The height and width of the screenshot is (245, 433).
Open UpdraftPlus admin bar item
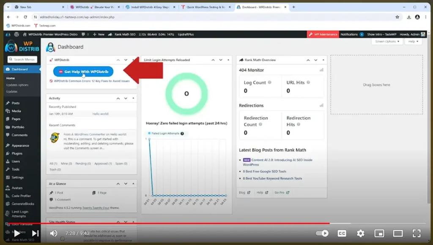186,35
